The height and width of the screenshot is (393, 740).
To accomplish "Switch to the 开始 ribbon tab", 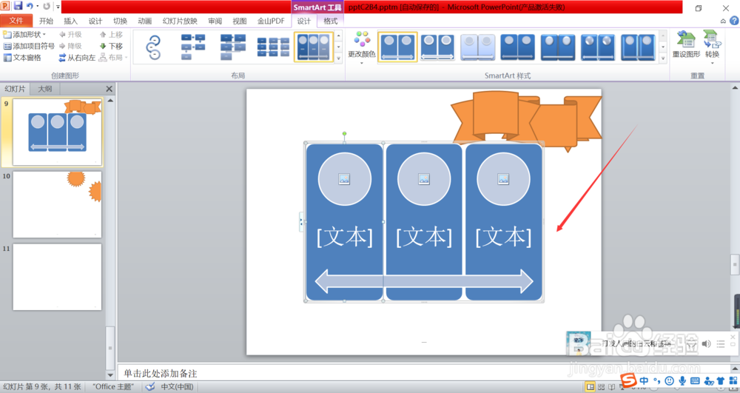I will click(x=46, y=21).
